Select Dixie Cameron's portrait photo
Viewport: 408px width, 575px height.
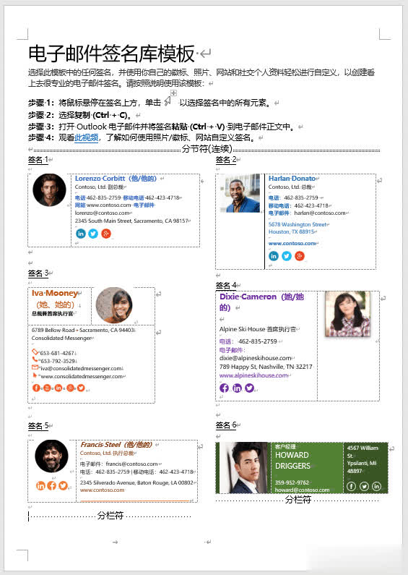click(x=348, y=314)
